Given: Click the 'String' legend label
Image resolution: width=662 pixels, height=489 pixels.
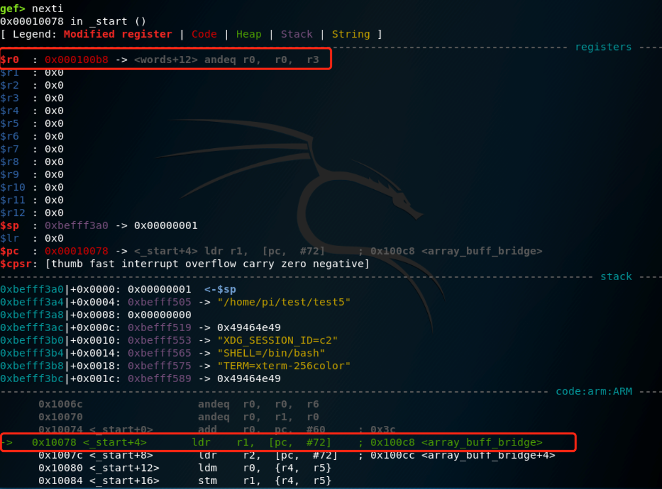Looking at the screenshot, I should 351,34.
